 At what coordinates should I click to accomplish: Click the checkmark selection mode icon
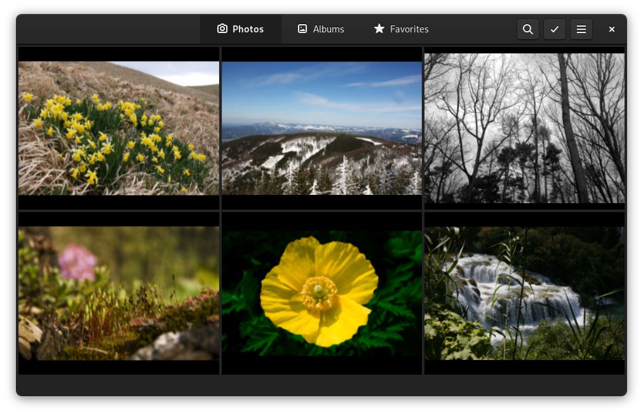click(x=554, y=29)
